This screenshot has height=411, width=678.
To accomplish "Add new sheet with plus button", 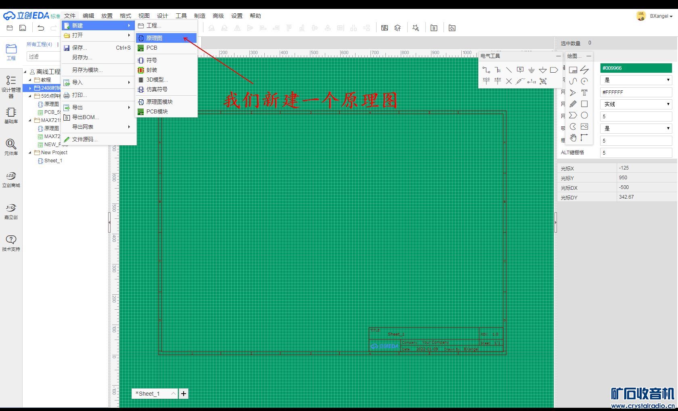I will [x=184, y=394].
